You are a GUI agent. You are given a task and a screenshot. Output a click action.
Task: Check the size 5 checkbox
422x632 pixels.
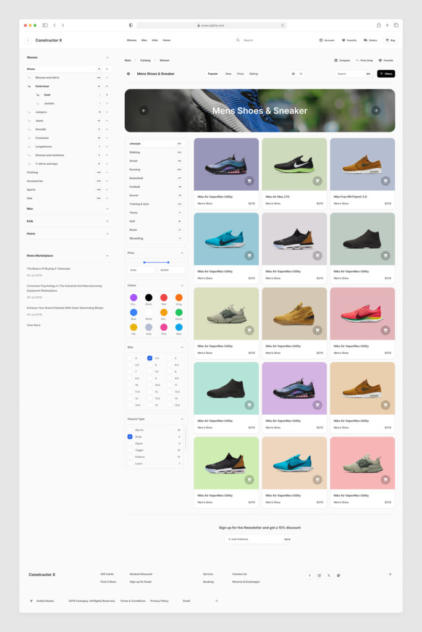(169, 358)
